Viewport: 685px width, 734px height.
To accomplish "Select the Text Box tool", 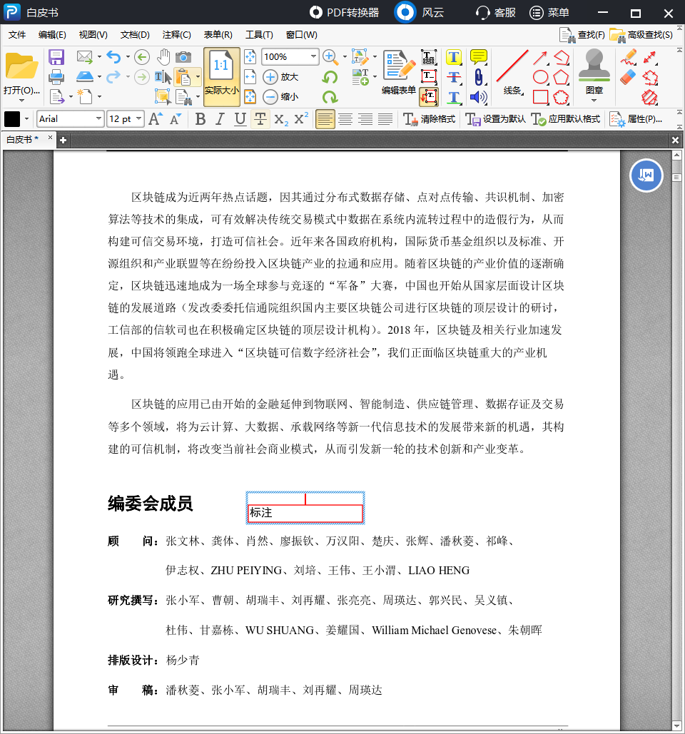I will [428, 77].
